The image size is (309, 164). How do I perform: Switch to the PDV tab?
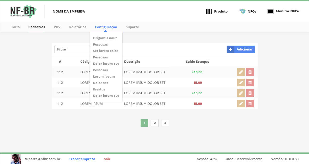tap(57, 27)
